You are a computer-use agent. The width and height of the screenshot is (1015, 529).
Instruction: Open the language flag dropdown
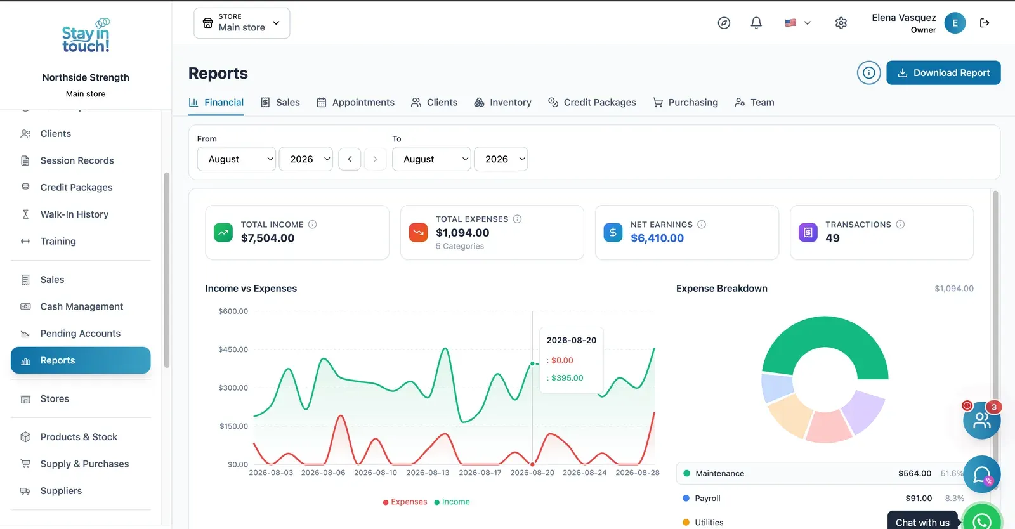pos(798,23)
